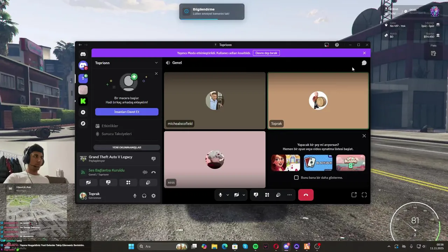Toggle camera in sidebar voice panel

pyautogui.click(x=88, y=182)
